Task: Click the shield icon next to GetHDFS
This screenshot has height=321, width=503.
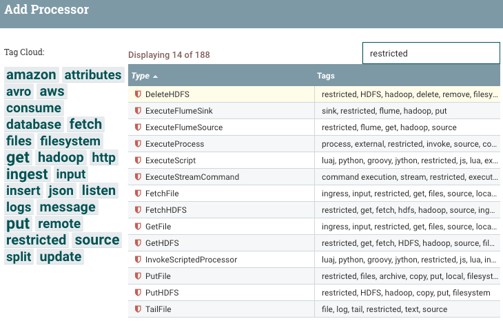Action: click(x=138, y=243)
